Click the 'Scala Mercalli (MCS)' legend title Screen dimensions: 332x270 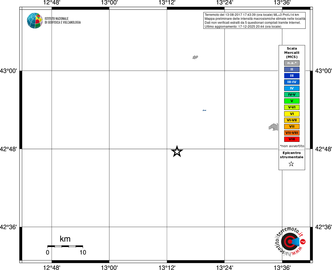[292, 53]
